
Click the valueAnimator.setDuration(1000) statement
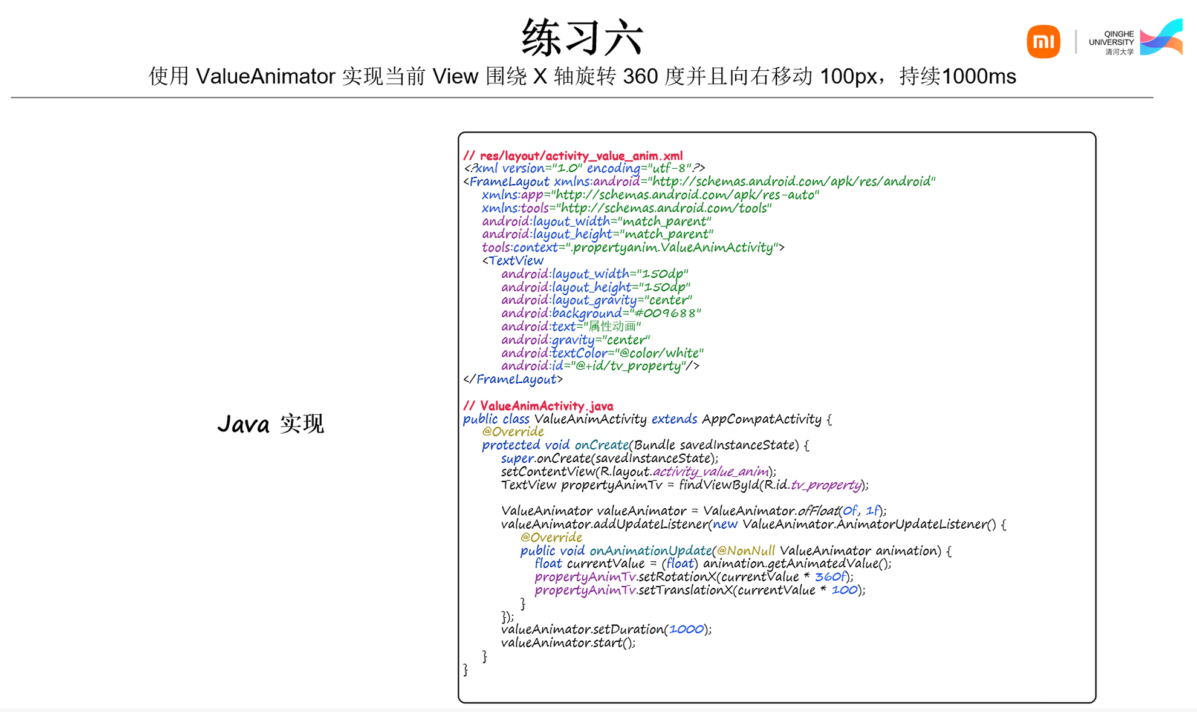(x=605, y=629)
